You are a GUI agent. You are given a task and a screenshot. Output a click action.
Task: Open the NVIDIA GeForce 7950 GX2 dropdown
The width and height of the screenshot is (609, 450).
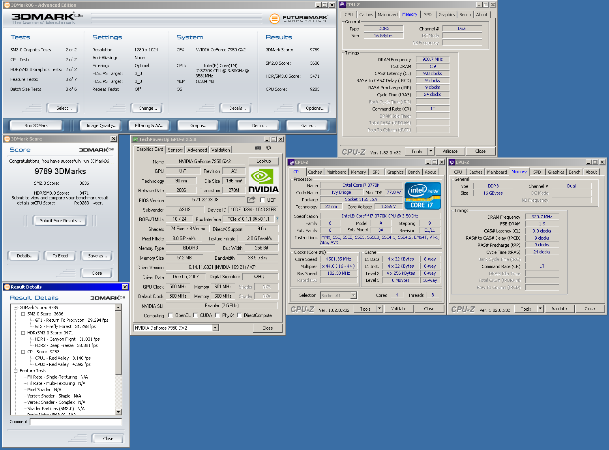tap(215, 328)
